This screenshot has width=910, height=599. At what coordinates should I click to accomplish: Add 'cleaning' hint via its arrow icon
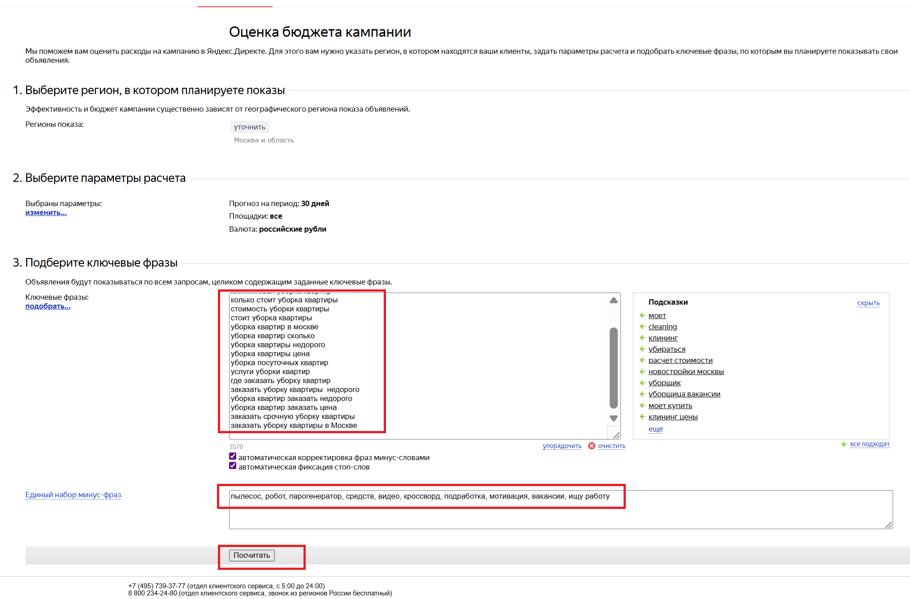[x=642, y=327]
